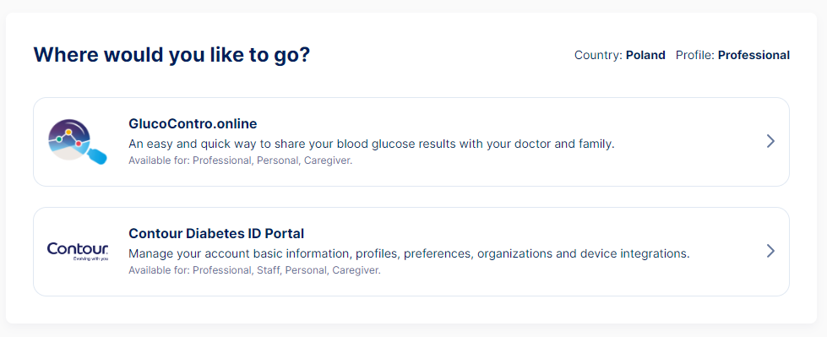Click Contour 'Available for: Professional, Staff, Personal, Caregiver' text

tap(254, 270)
